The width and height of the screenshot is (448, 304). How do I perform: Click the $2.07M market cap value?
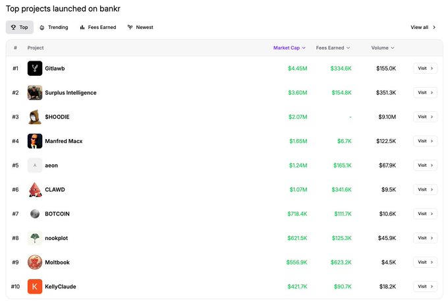coord(298,117)
